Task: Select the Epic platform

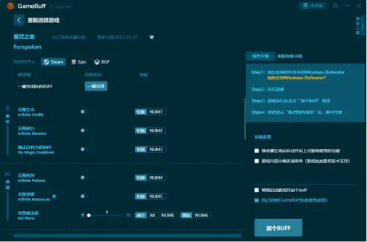Action: (79, 62)
